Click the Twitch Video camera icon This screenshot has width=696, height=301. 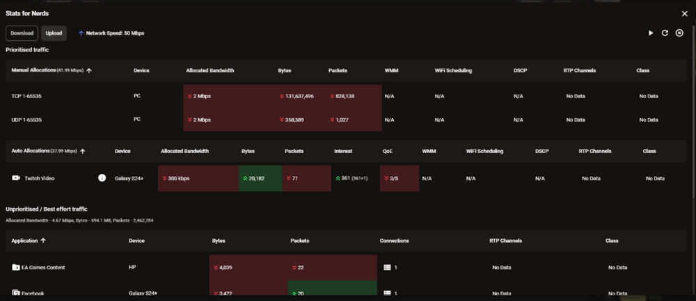click(x=16, y=178)
